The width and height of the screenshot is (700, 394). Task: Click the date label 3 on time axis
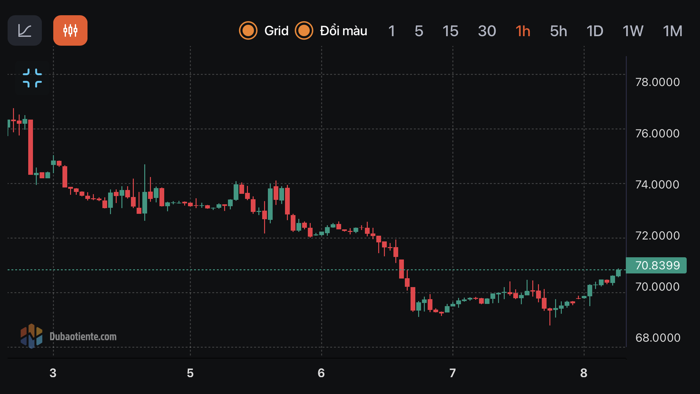coord(53,373)
